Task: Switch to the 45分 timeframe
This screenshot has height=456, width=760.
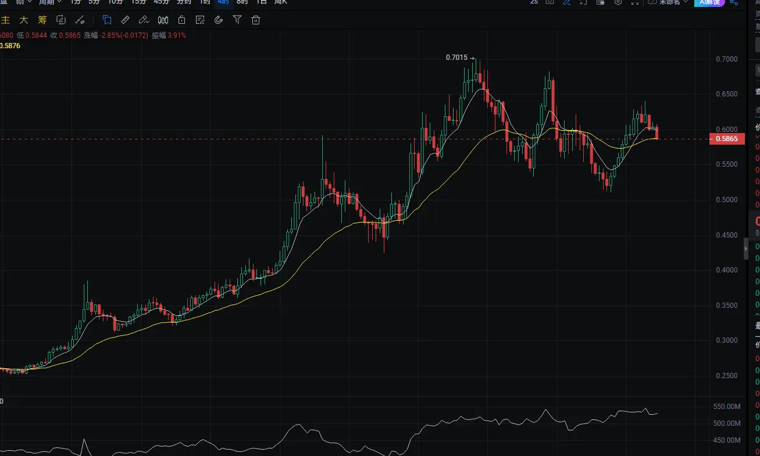Action: point(162,2)
